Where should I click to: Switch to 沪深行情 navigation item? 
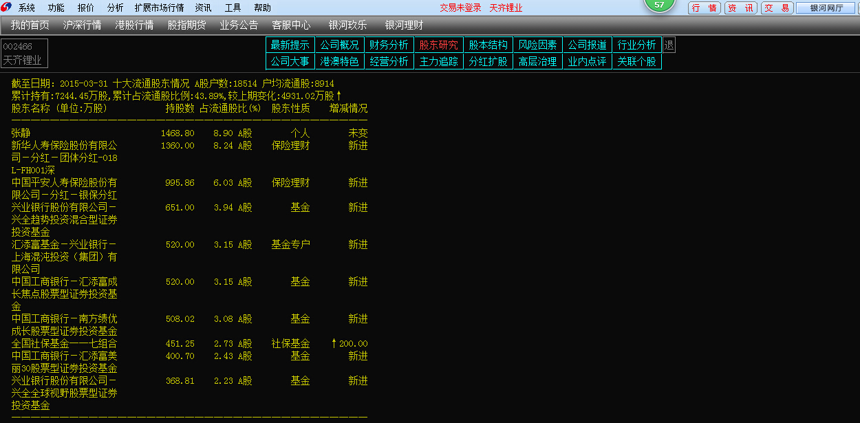click(x=83, y=25)
